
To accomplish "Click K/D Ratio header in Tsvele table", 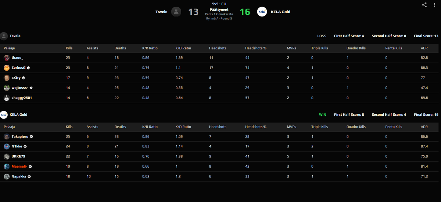I will point(183,48).
